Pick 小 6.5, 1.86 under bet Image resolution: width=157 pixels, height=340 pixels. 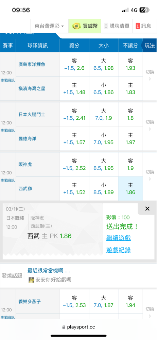tap(104, 88)
